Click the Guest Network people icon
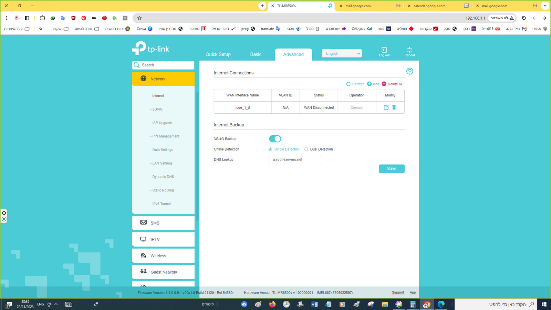551x310 pixels. (x=143, y=271)
